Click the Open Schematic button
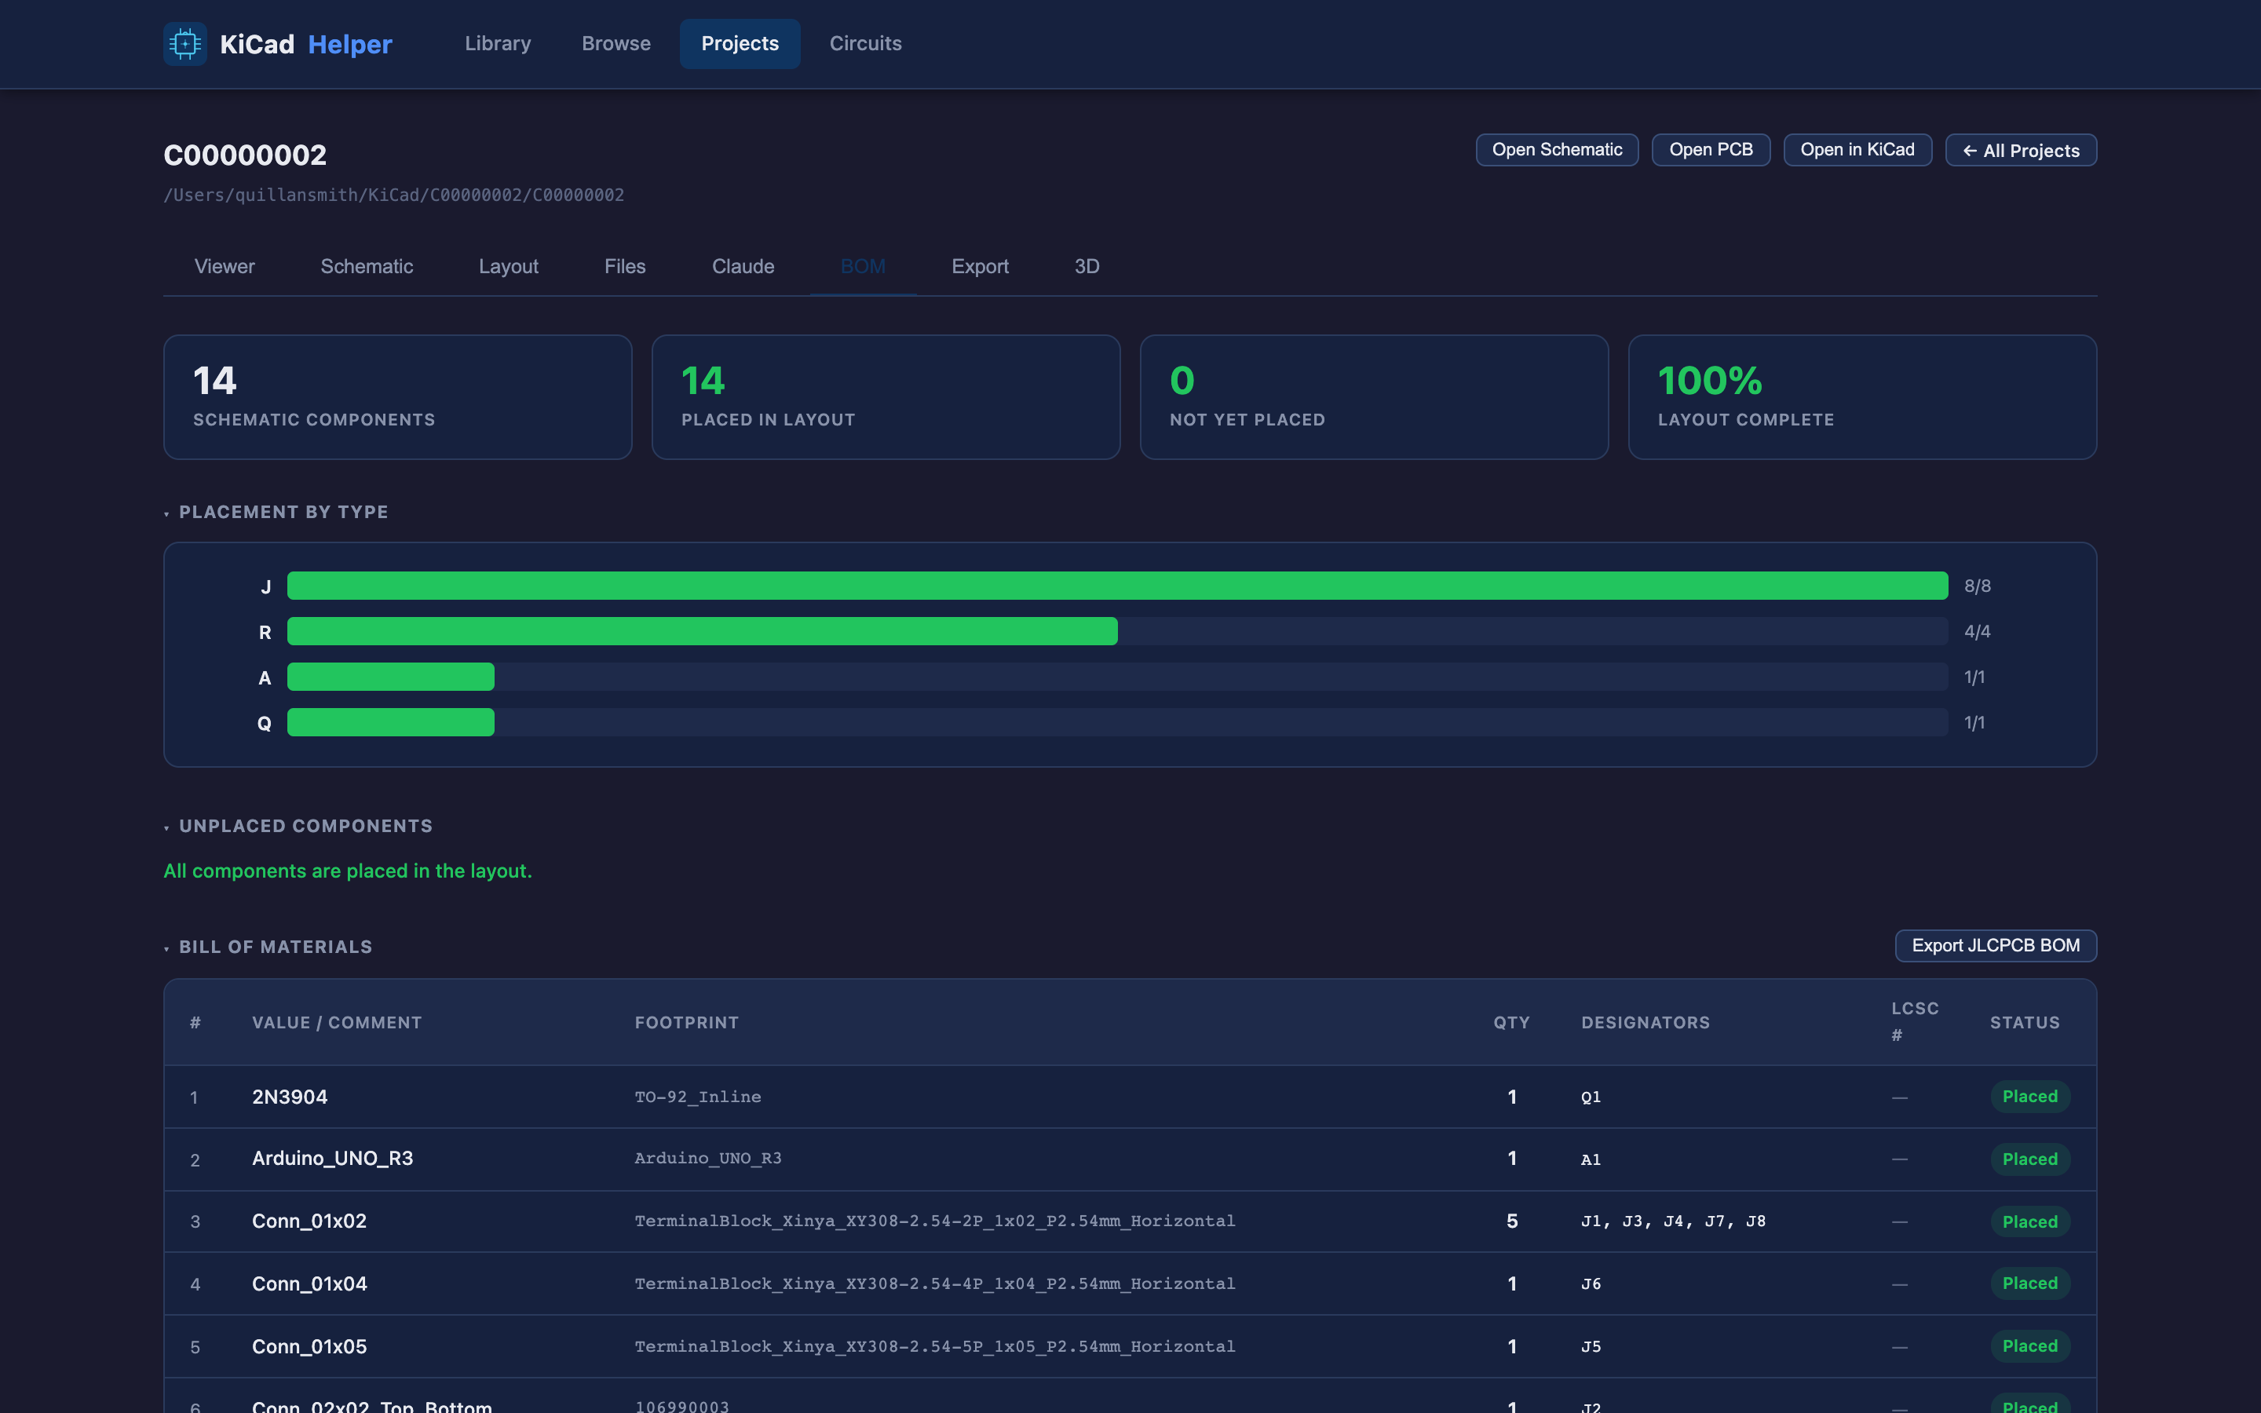The width and height of the screenshot is (2261, 1413). pos(1557,149)
